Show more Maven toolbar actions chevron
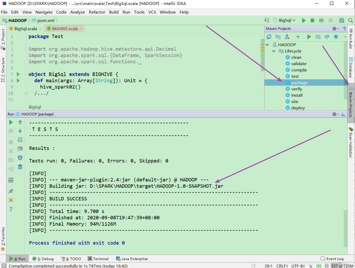Viewport: 355px width, 268px height. [345, 37]
